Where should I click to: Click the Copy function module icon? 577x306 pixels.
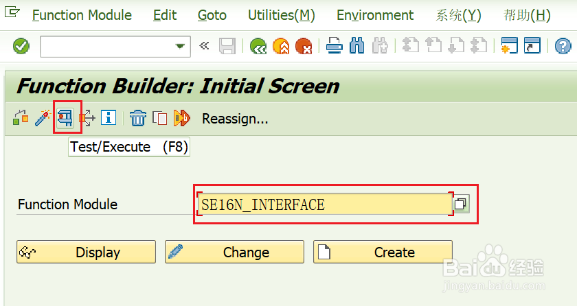point(159,118)
